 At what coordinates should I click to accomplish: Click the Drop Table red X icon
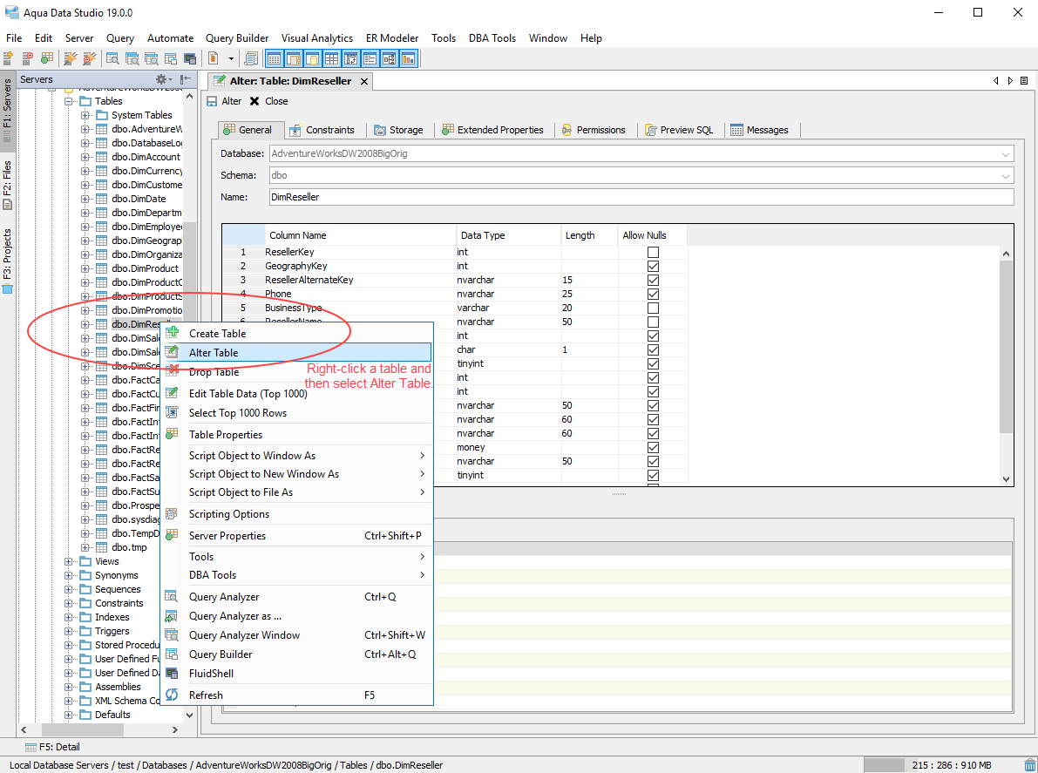tap(172, 370)
